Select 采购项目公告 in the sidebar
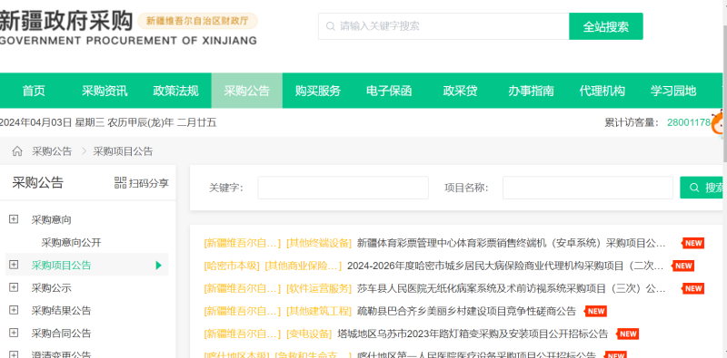 click(x=61, y=265)
